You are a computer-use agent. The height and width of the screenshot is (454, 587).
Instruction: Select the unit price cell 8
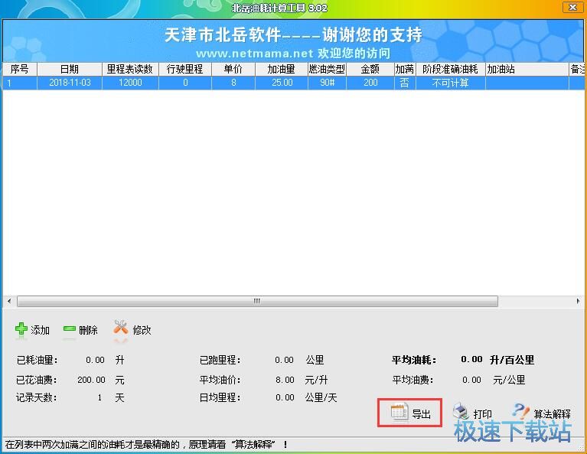point(233,83)
